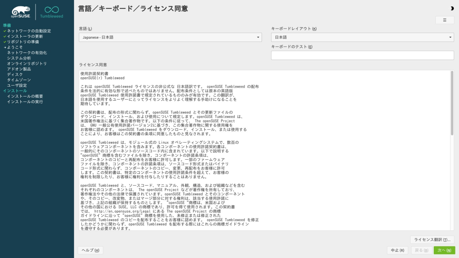The height and width of the screenshot is (258, 459).
Task: Select ようこそ step in the sidebar
Action: pos(15,47)
